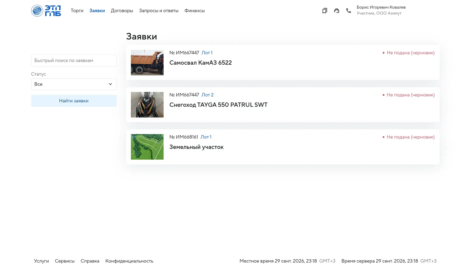Expand the Статус dropdown
The height and width of the screenshot is (267, 475).
[x=74, y=84]
